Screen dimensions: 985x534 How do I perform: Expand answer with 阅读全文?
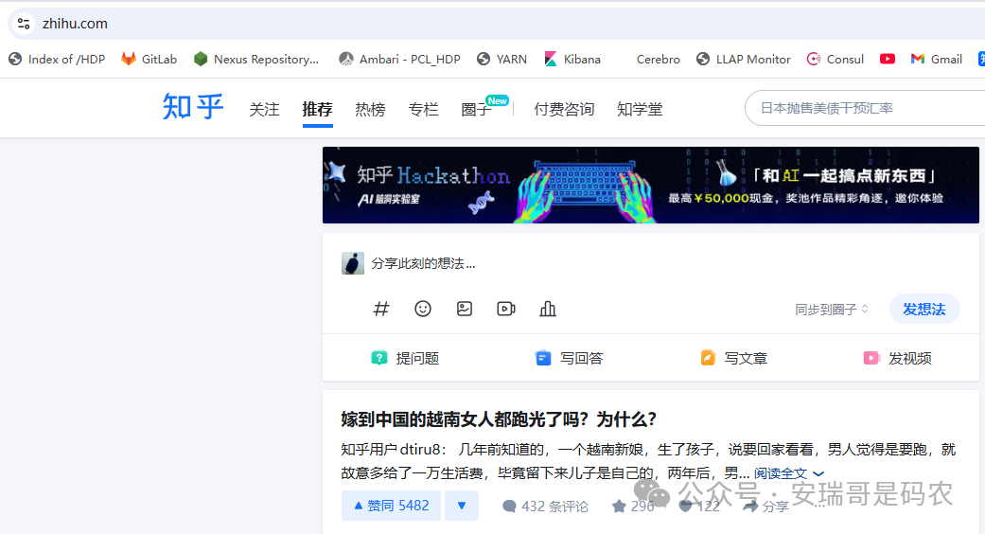[789, 473]
